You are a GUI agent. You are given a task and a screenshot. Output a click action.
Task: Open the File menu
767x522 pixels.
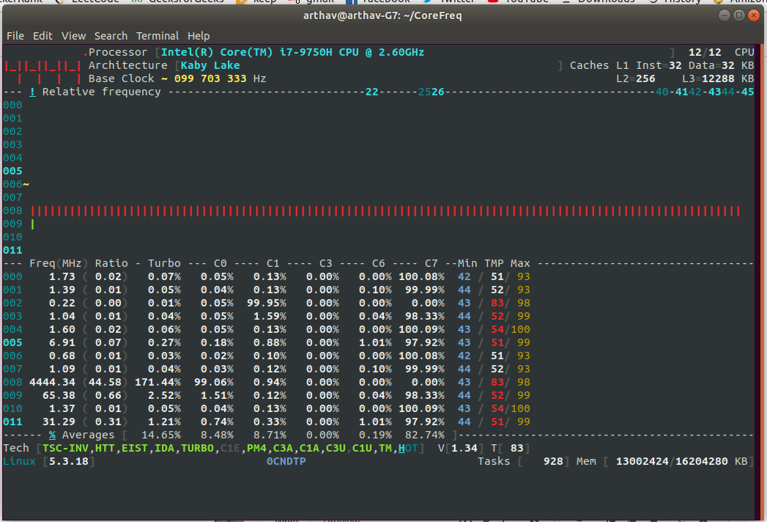pos(15,36)
